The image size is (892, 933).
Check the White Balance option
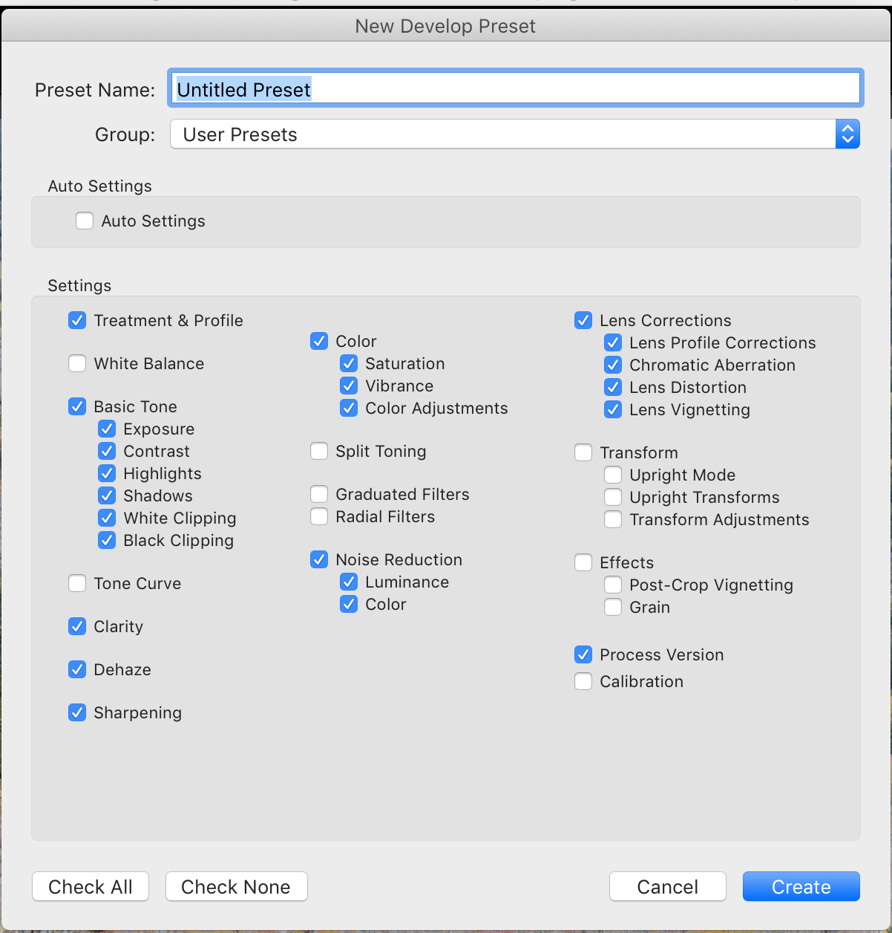(77, 363)
